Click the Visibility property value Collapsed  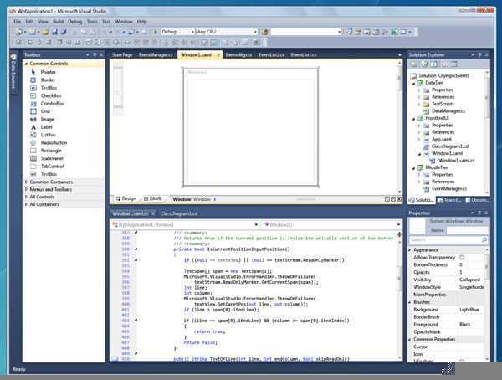(469, 280)
